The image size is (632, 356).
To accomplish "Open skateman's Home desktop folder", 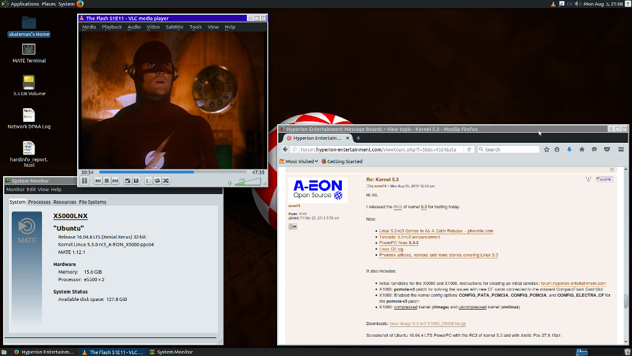I will coord(29,27).
